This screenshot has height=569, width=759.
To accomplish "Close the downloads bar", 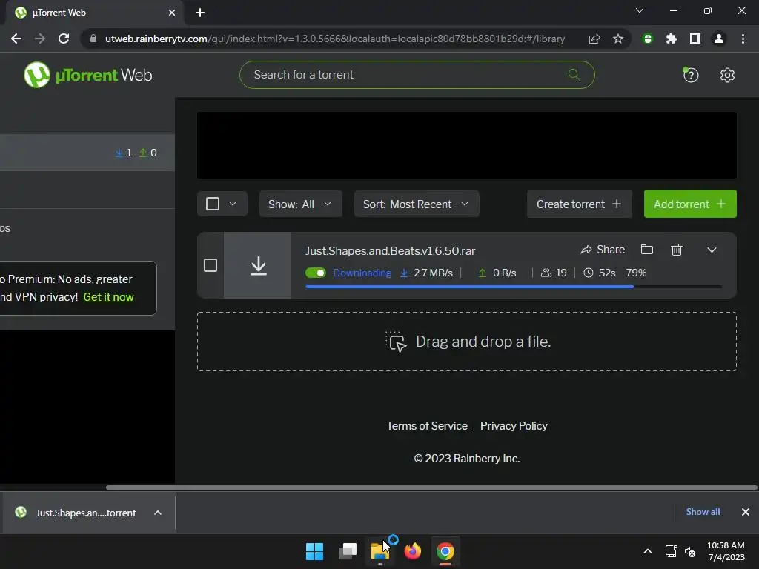I will [746, 512].
